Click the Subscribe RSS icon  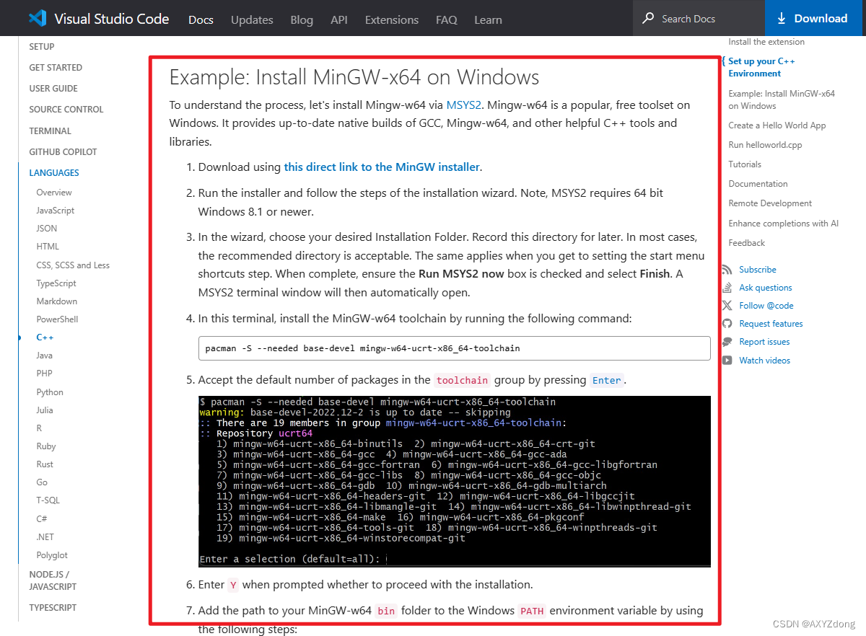(x=727, y=270)
